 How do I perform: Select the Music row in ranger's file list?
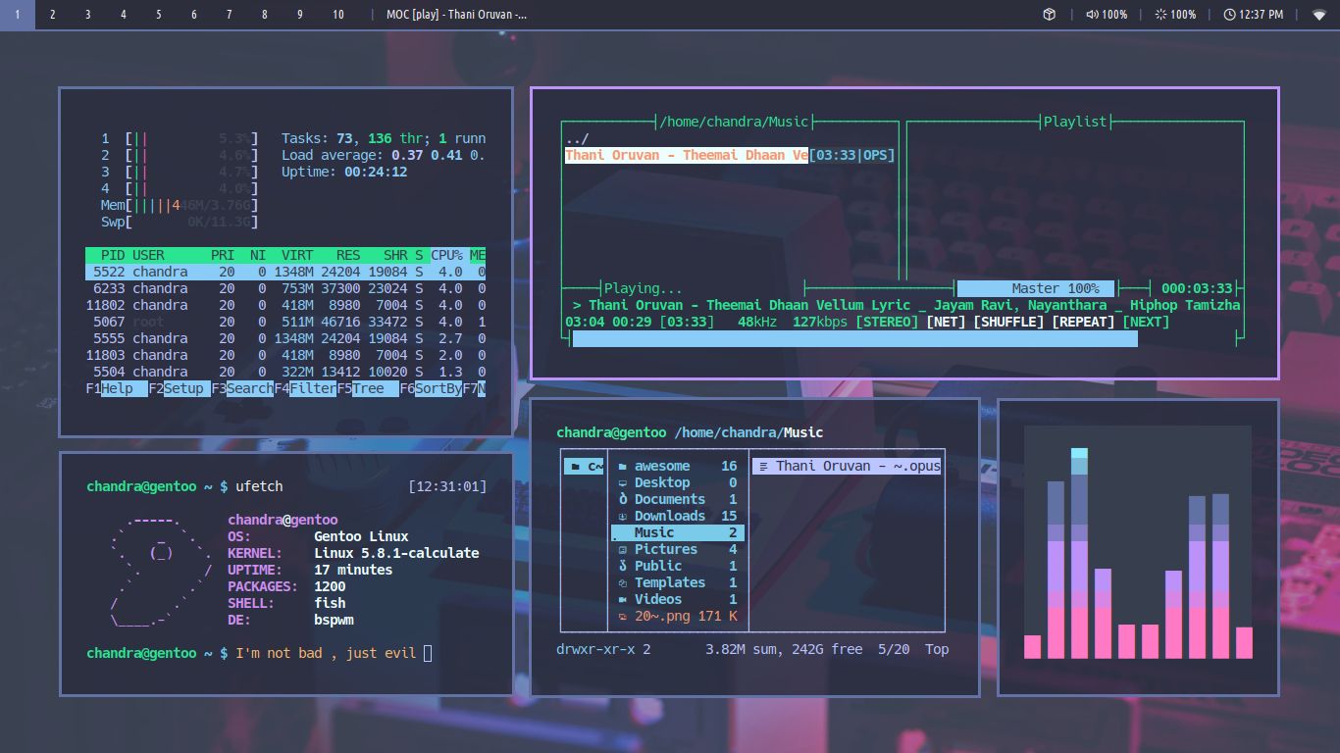click(667, 532)
